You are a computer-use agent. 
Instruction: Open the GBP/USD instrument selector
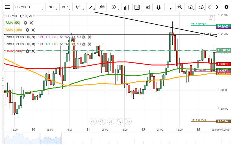point(28,7)
